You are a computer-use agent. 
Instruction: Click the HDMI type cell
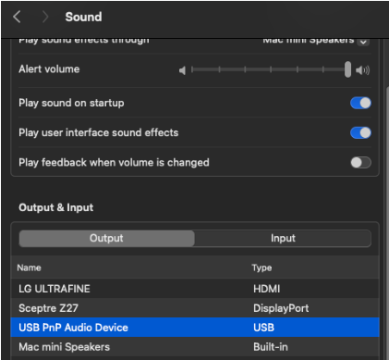tap(267, 289)
